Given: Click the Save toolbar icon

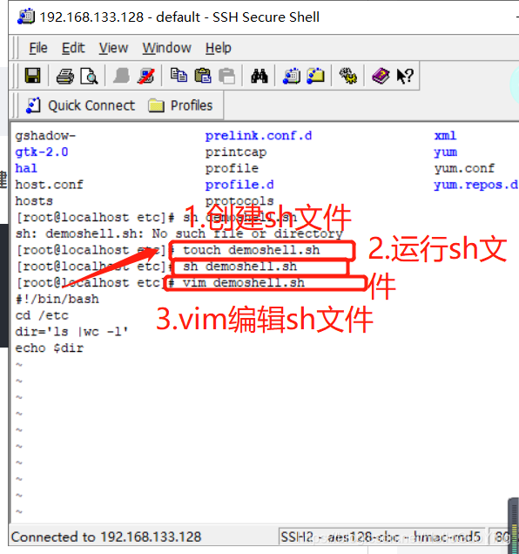Looking at the screenshot, I should [32, 76].
